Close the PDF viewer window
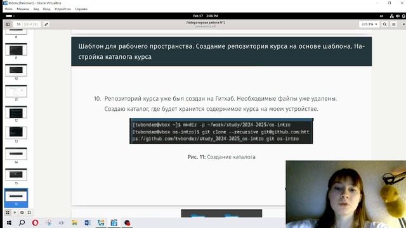This screenshot has height=228, width=406. pyautogui.click(x=403, y=24)
